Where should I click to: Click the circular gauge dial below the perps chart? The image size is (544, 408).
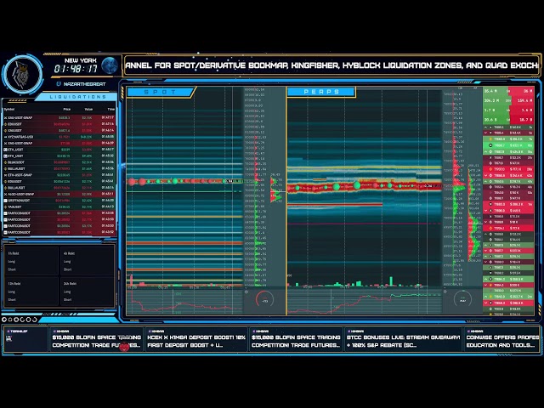point(462,299)
